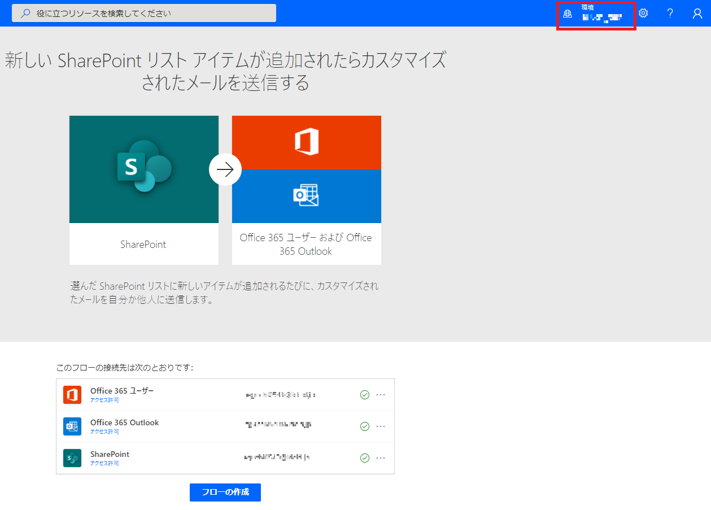711x510 pixels.
Task: Click the SharePoint tile caption
Action: coord(143,245)
